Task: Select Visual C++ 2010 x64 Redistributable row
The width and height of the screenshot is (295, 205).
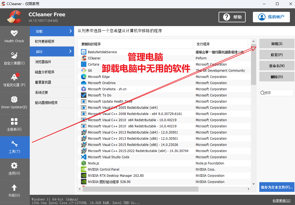Action: 164,120
